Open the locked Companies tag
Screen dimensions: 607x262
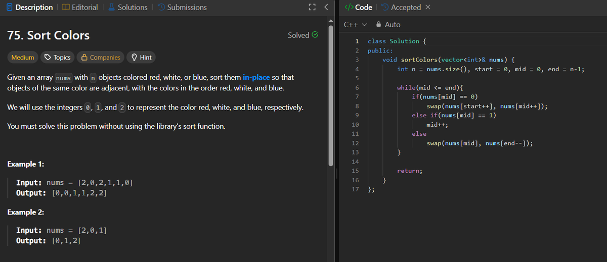click(101, 57)
